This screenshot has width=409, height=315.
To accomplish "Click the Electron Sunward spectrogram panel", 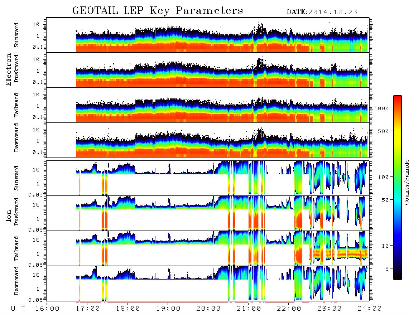I will tap(208, 35).
